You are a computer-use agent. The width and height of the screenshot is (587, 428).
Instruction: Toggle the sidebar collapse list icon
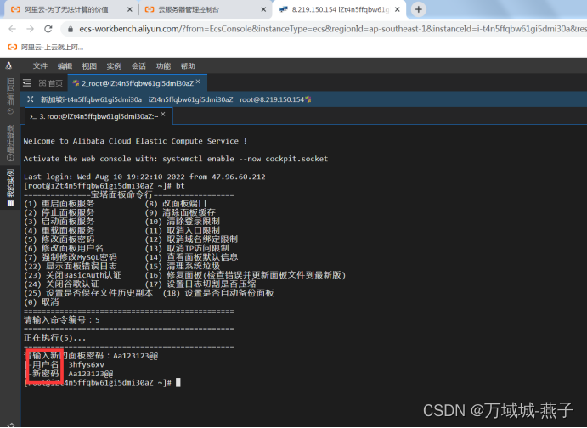(x=27, y=82)
